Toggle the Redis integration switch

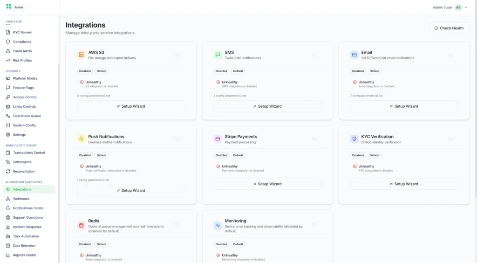pos(177,224)
